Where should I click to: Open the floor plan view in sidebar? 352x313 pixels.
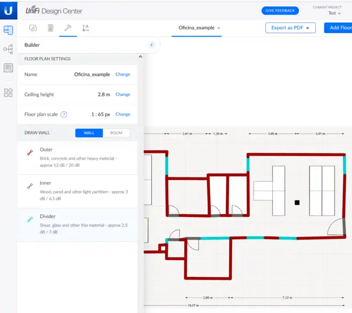tap(8, 30)
